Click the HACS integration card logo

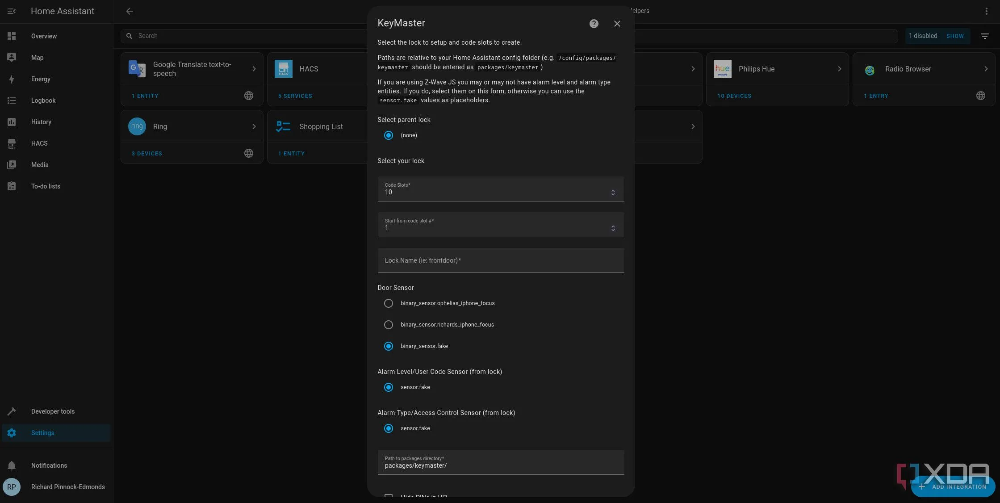[x=284, y=69]
